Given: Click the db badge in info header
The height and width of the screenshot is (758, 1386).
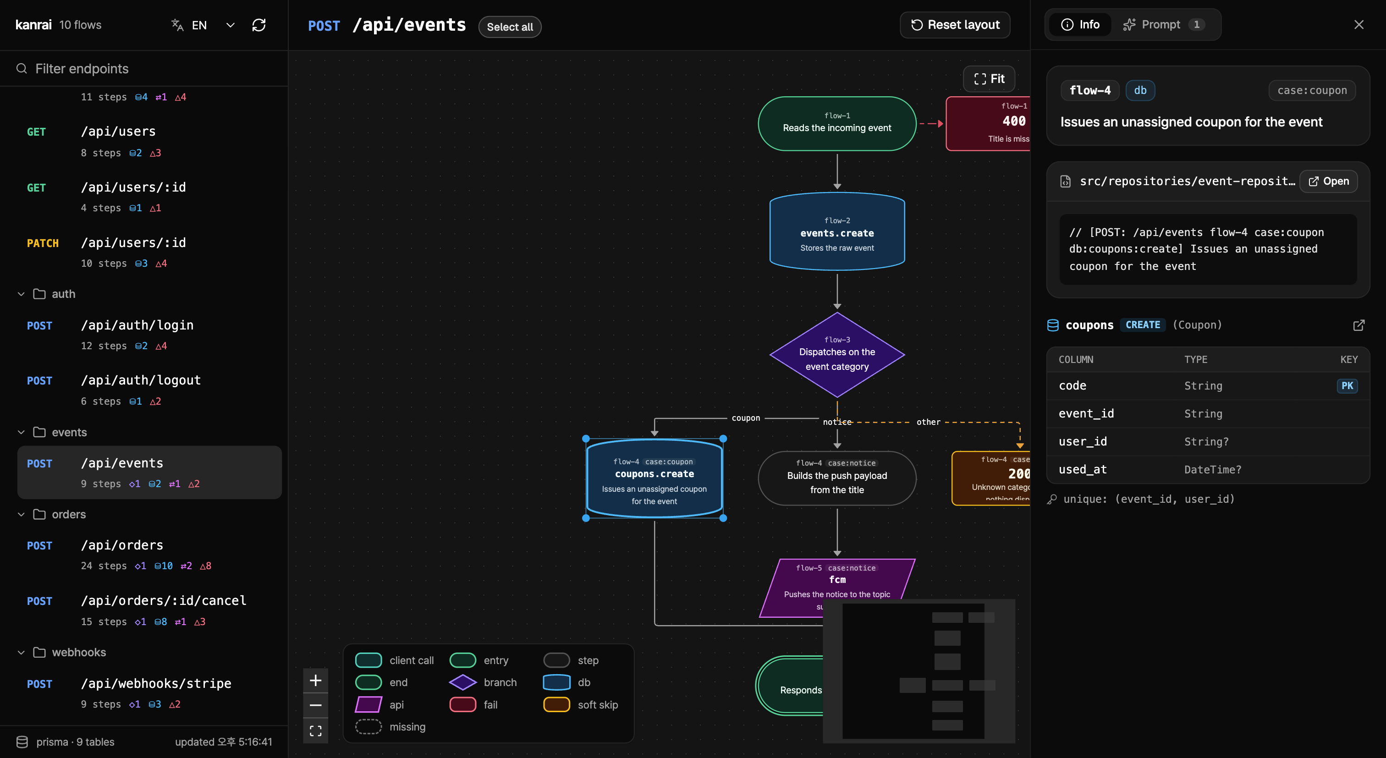Looking at the screenshot, I should tap(1140, 90).
